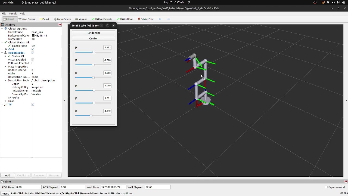The image size is (348, 196).
Task: Click the Time panel clock icon
Action: pos(2,182)
